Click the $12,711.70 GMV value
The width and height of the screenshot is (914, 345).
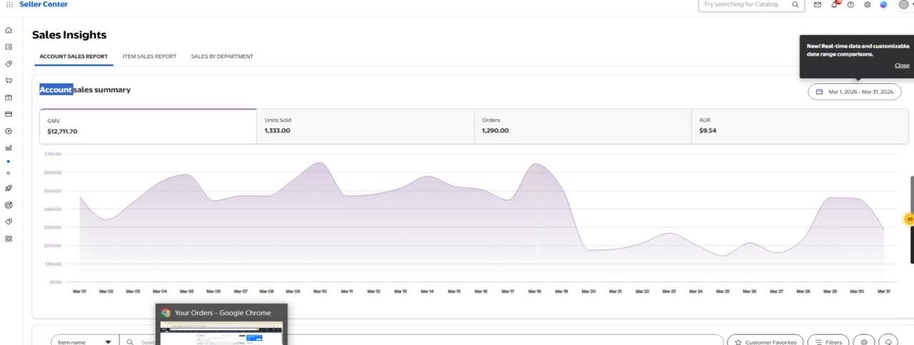click(x=62, y=131)
